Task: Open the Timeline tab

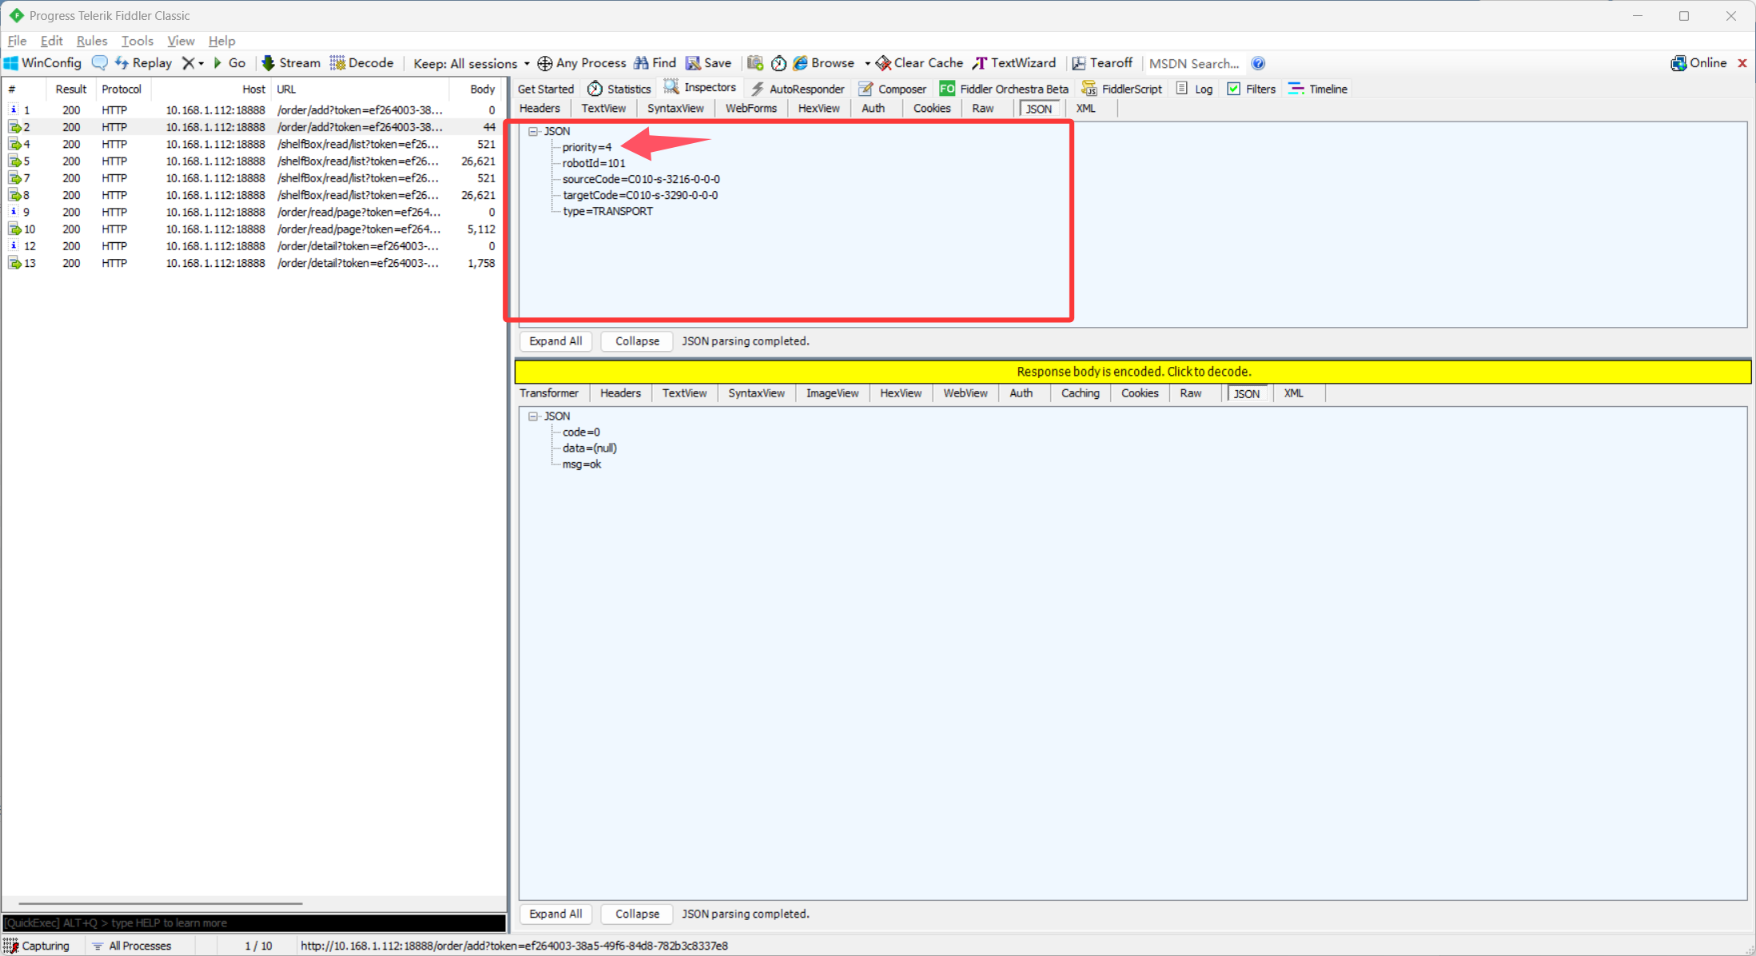Action: tap(1318, 89)
